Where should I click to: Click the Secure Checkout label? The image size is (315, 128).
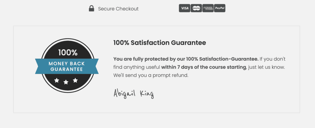(x=118, y=9)
